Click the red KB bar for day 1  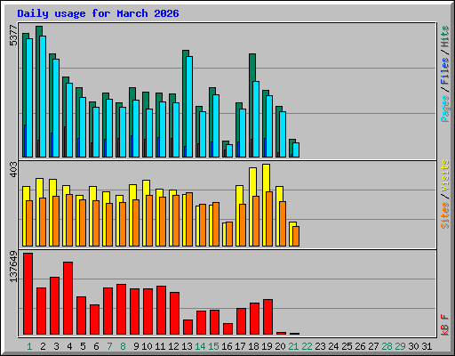(x=28, y=294)
